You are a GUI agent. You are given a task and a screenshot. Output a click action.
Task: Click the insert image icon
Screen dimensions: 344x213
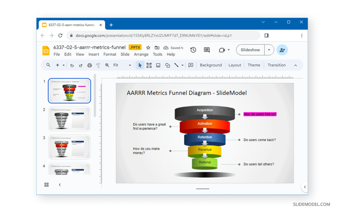(x=158, y=65)
